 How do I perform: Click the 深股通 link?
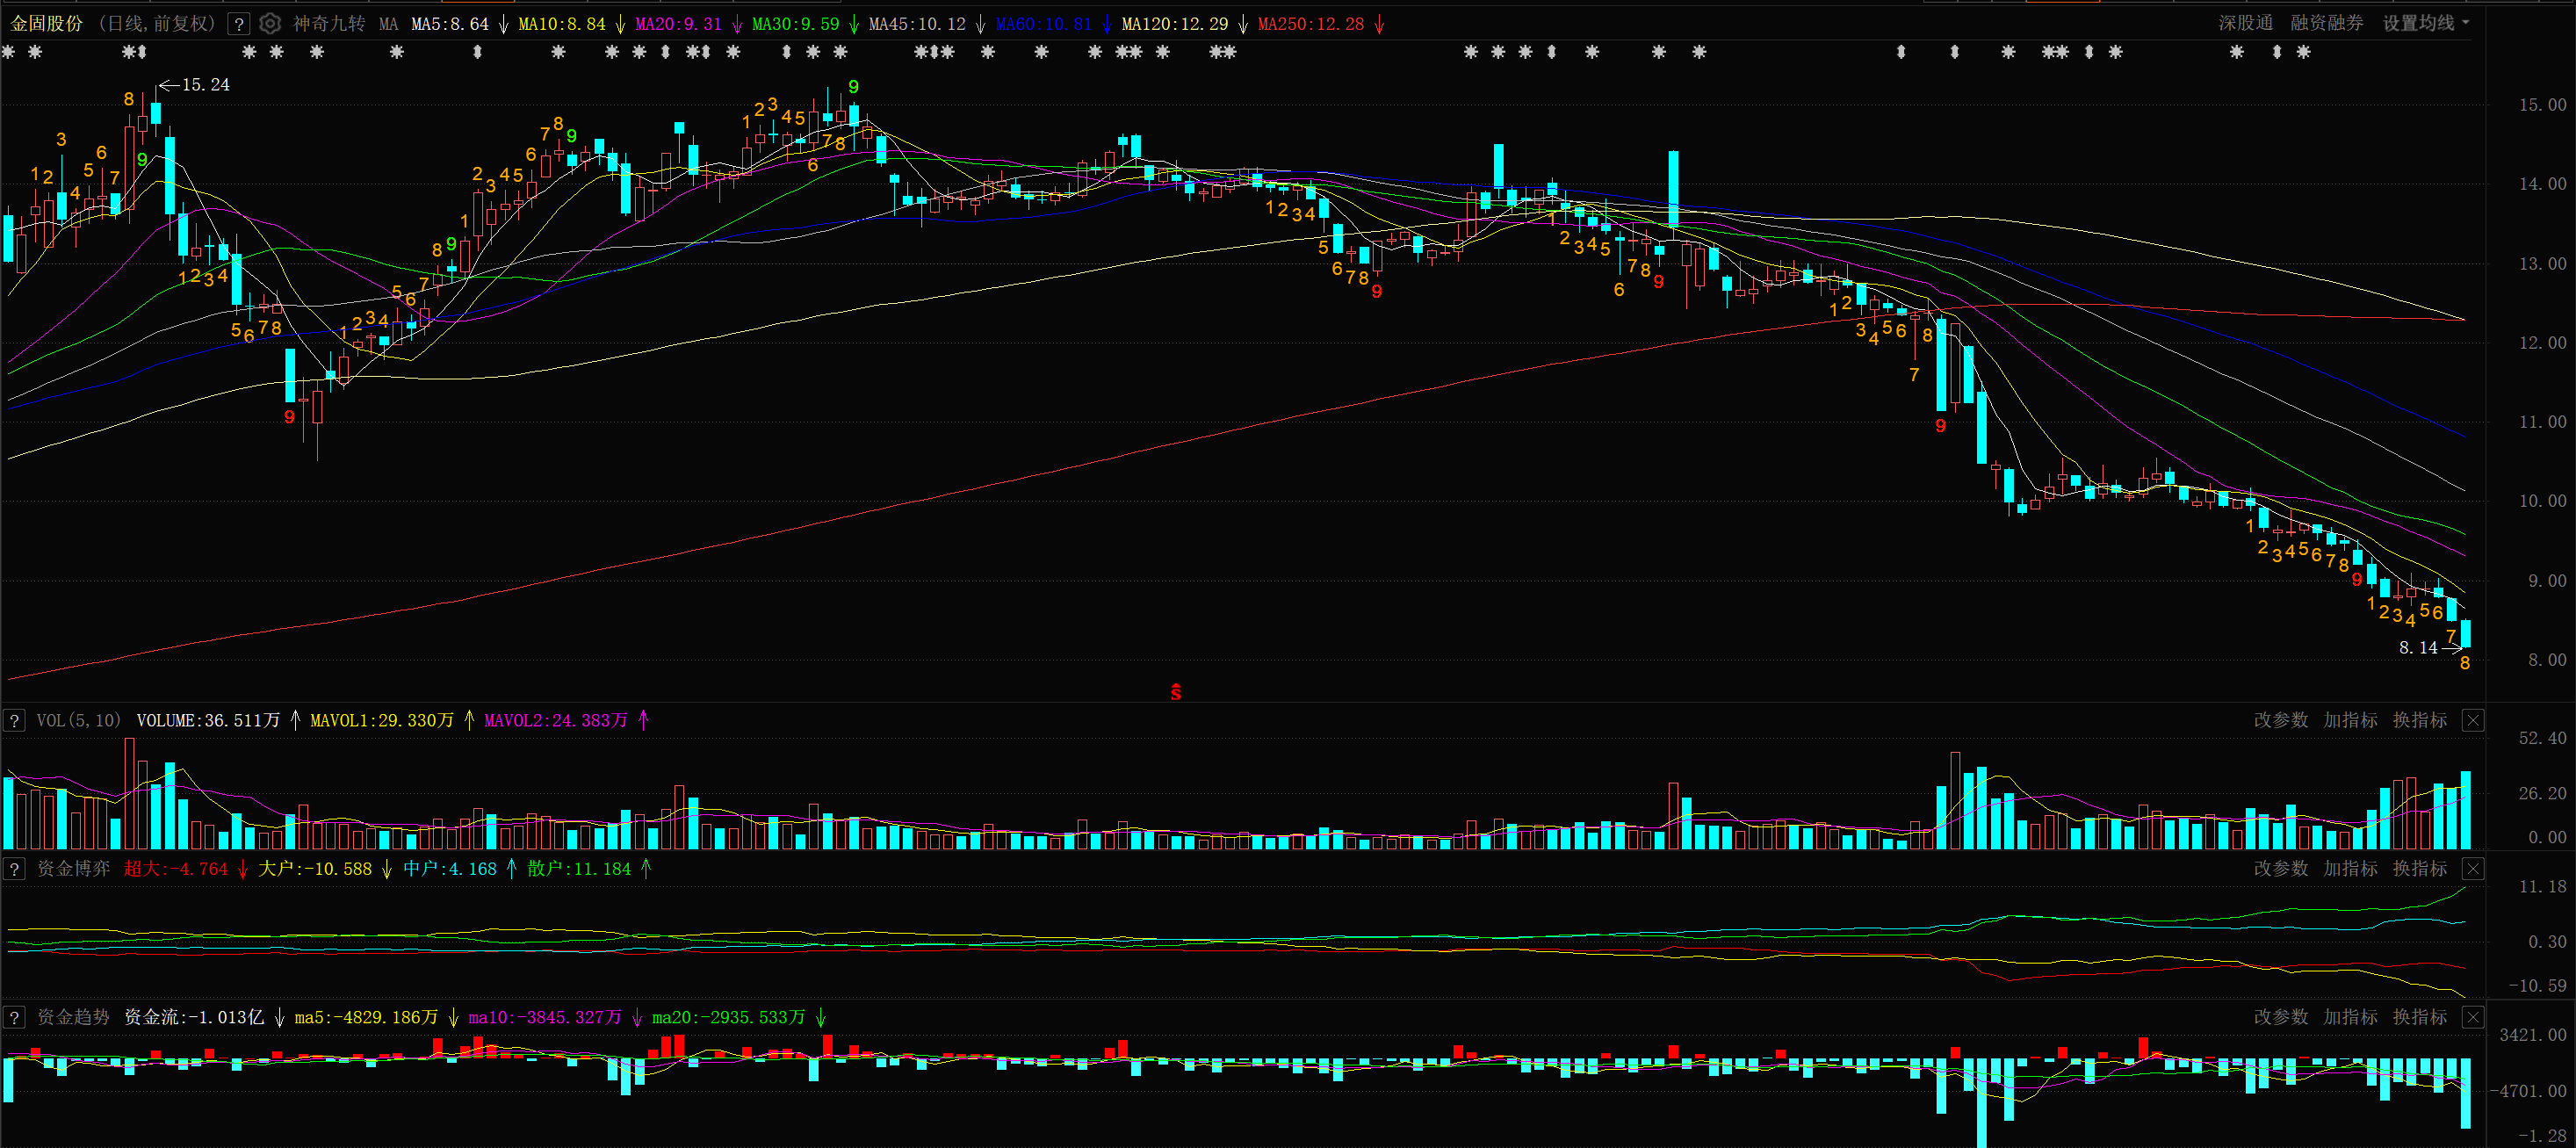tap(2245, 23)
